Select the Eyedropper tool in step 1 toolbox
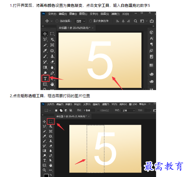Viewport: 186px width, 177px height. point(45,51)
